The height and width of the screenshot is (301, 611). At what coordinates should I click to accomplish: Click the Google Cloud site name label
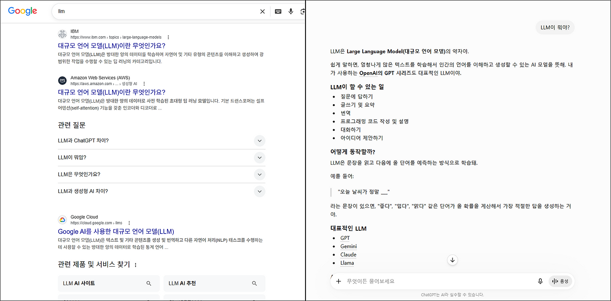pyautogui.click(x=84, y=217)
